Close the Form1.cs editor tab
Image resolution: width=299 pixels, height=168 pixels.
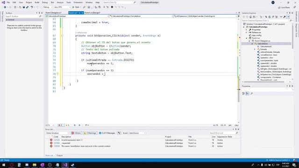pyautogui.click(x=82, y=13)
